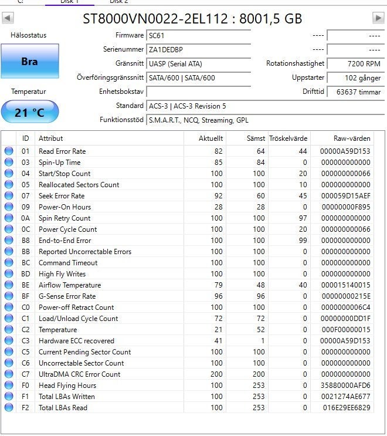Viewport: 387px width, 436px height.
Task: Click the Attribut column header
Action: 109,138
